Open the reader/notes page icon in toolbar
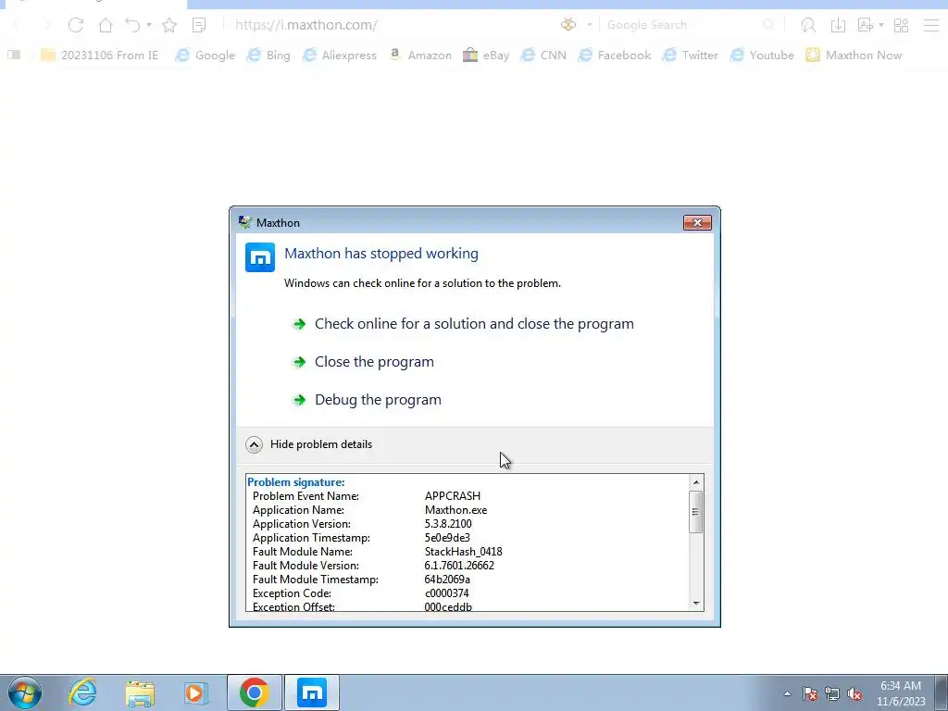Screen dimensions: 948x711 tap(199, 25)
